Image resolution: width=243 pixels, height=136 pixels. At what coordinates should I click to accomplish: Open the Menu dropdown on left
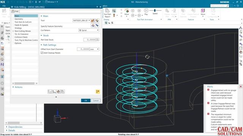click(x=6, y=23)
